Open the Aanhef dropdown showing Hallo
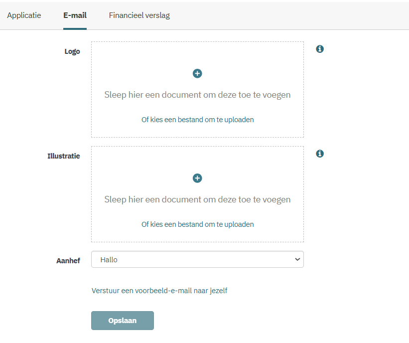 (197, 259)
